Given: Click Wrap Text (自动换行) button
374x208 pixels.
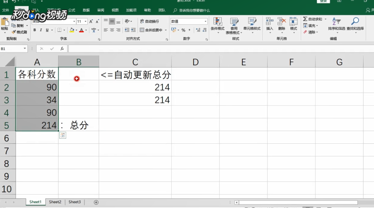Looking at the screenshot, I should point(149,21).
